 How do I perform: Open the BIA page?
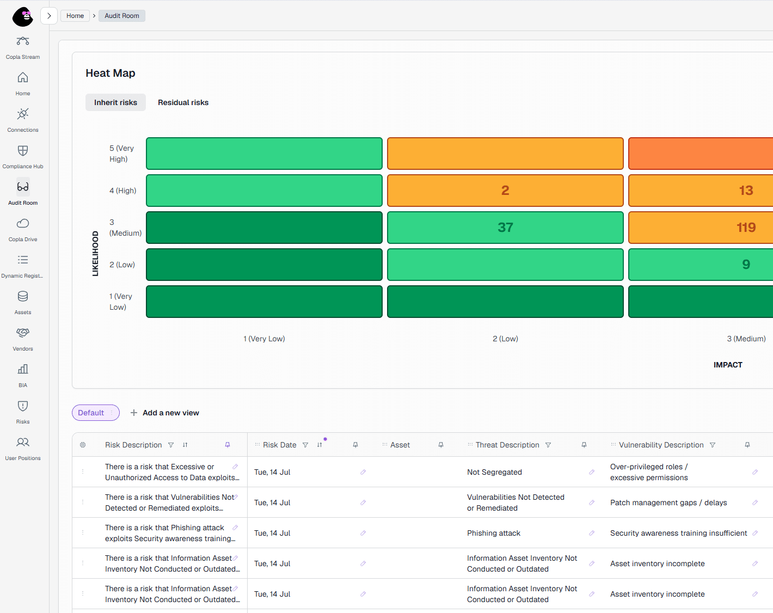coord(23,376)
